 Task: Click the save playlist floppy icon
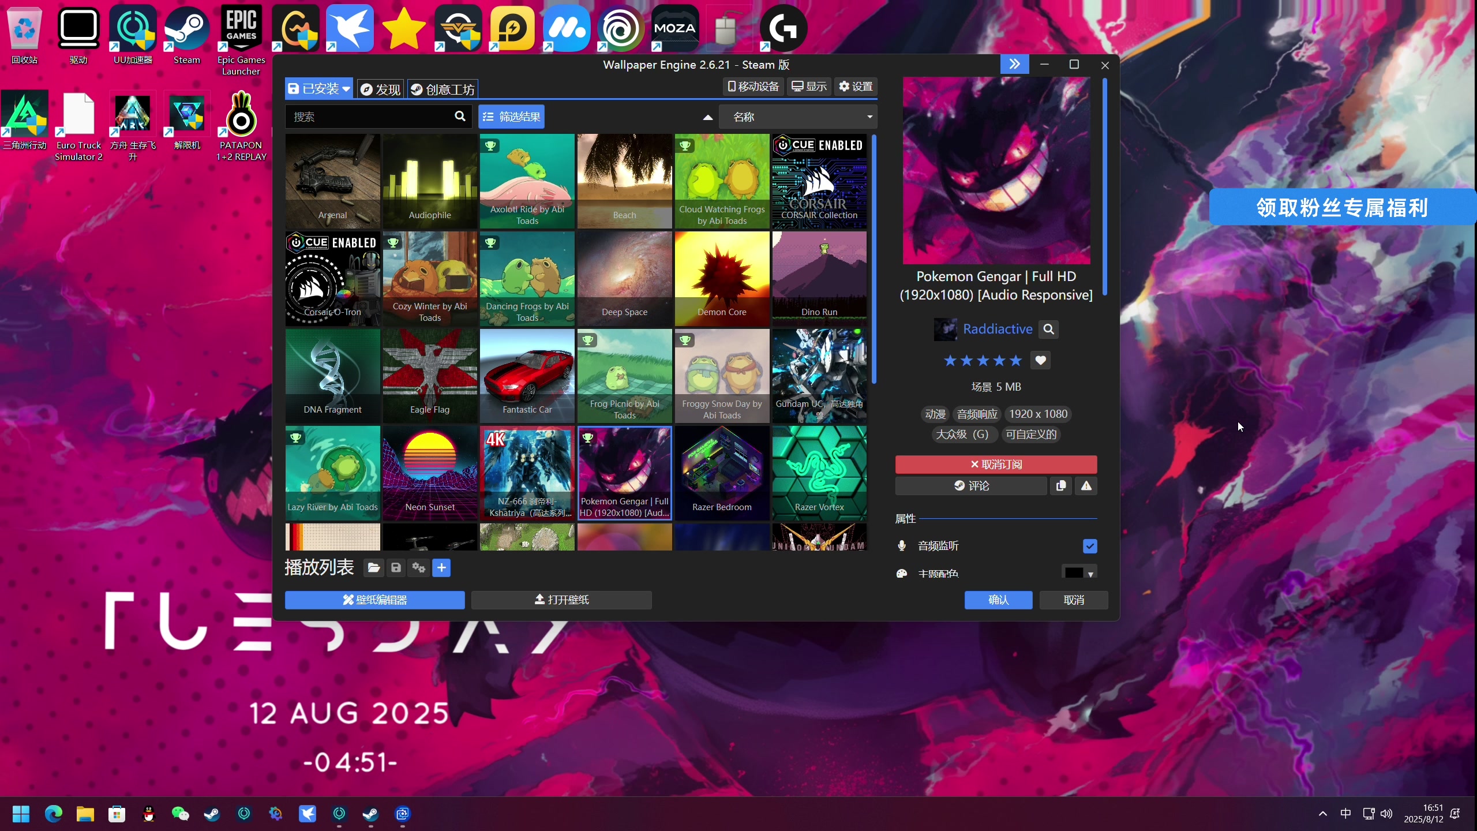click(x=396, y=568)
